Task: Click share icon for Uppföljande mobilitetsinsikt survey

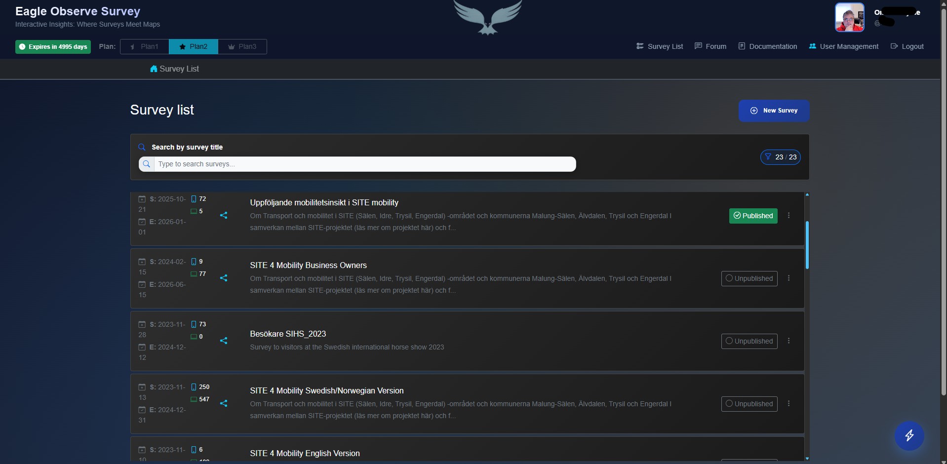Action: [x=224, y=215]
